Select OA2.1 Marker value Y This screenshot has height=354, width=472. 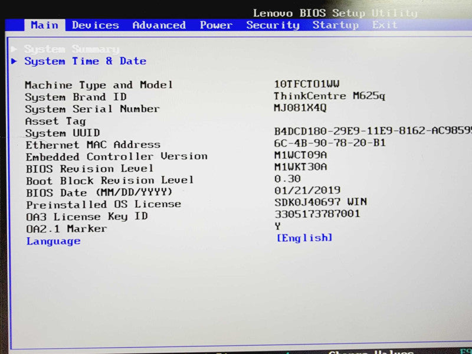277,226
